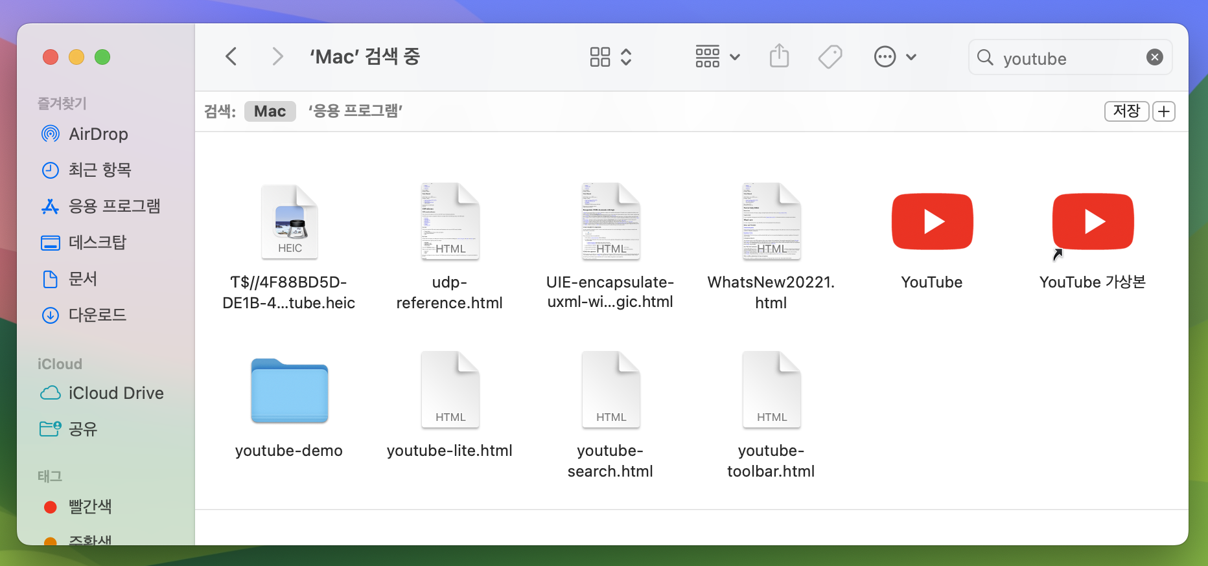Open 데스크탑 in the sidebar
The height and width of the screenshot is (566, 1208).
(84, 243)
